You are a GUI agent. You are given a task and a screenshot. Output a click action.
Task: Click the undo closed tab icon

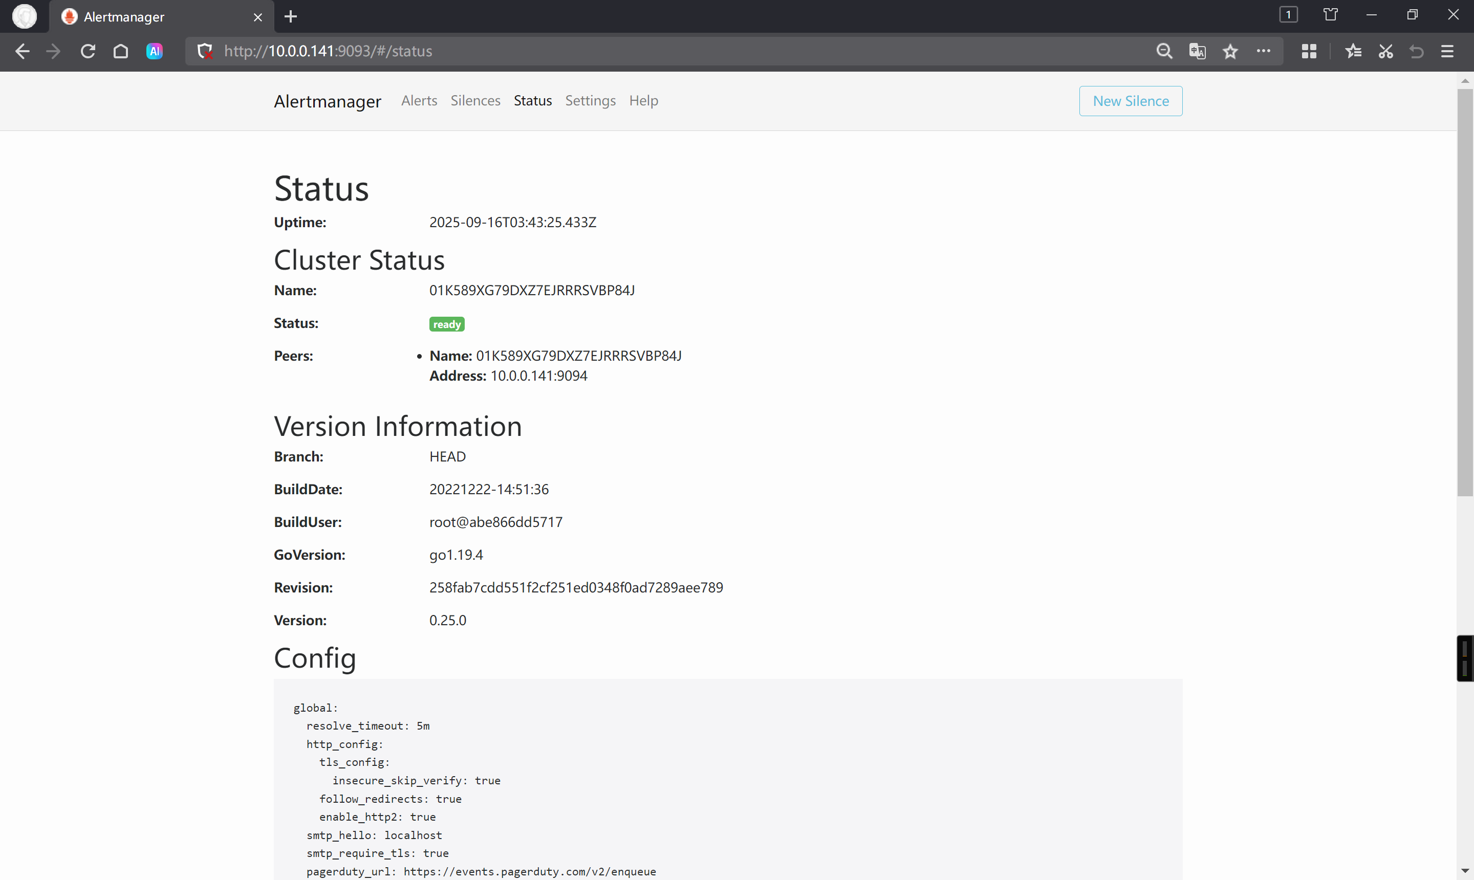[x=1417, y=52]
